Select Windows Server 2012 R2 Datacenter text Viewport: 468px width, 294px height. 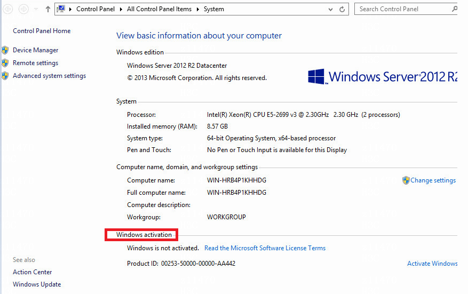(x=177, y=66)
